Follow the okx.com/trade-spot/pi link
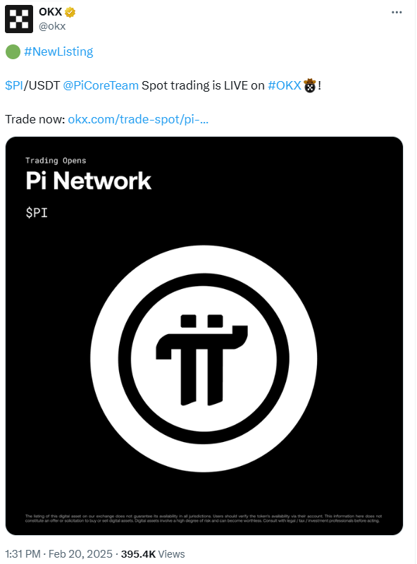 [x=138, y=119]
